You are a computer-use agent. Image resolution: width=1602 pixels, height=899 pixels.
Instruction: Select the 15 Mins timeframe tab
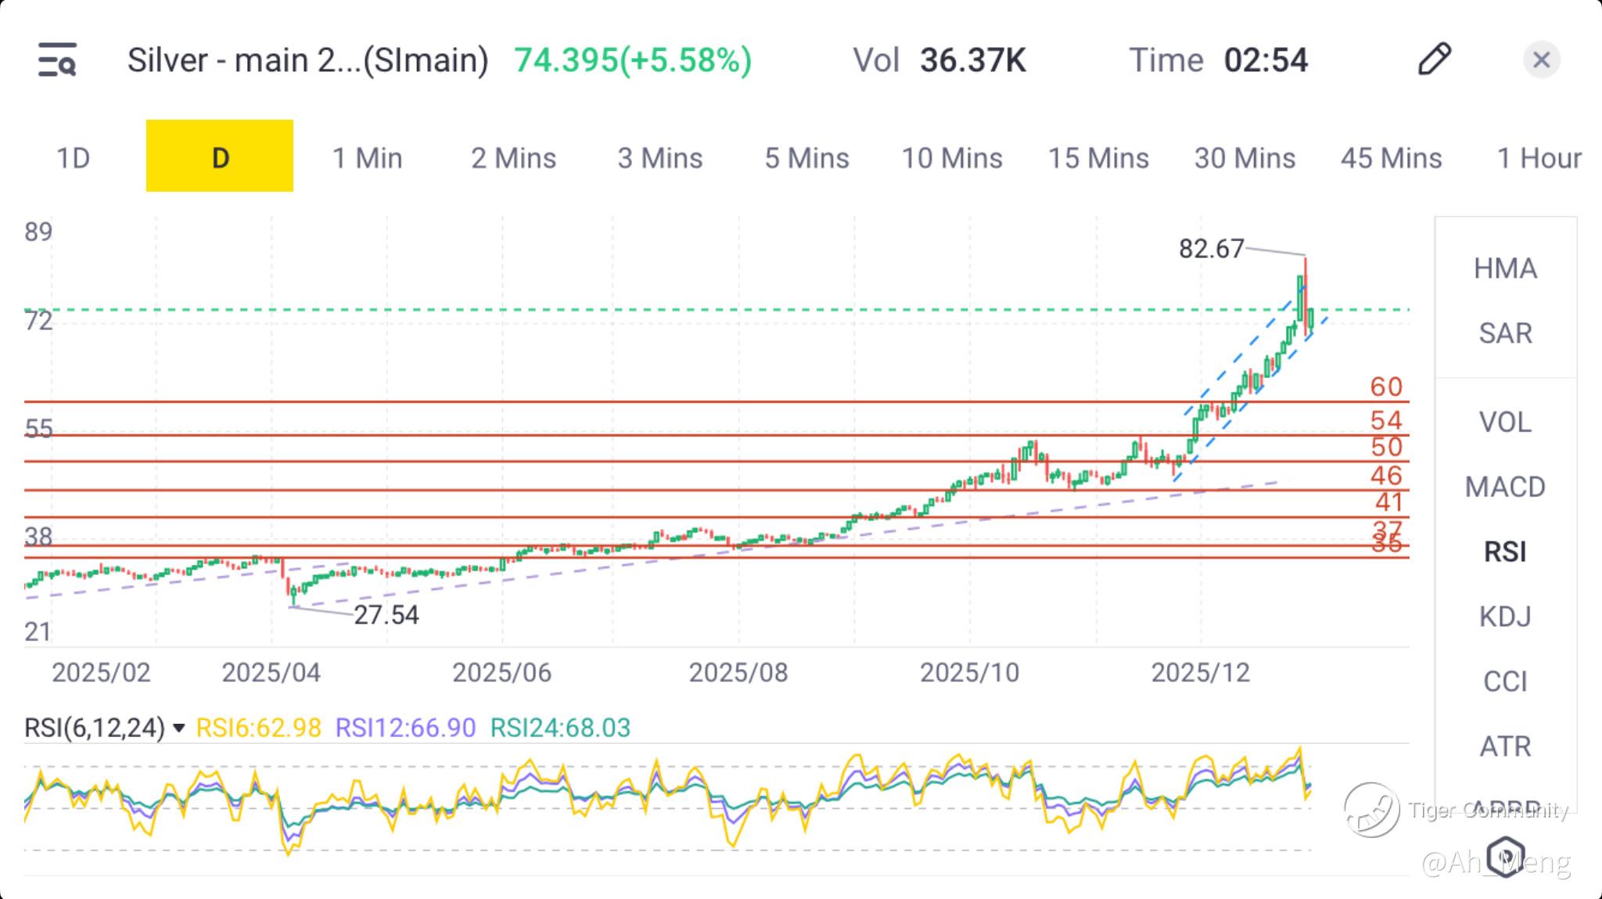coord(1098,158)
